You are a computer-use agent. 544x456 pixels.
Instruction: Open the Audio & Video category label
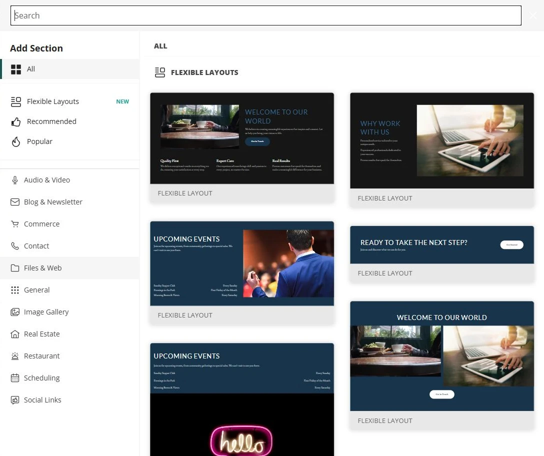tap(47, 180)
